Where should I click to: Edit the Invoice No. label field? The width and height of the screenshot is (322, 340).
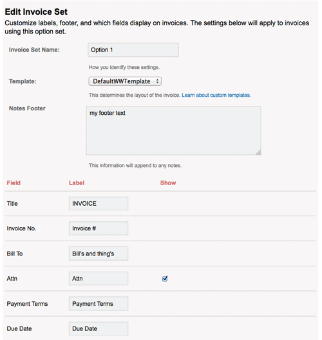pos(99,228)
